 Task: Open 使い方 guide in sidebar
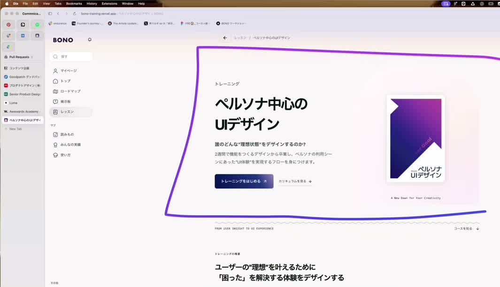[x=71, y=155]
